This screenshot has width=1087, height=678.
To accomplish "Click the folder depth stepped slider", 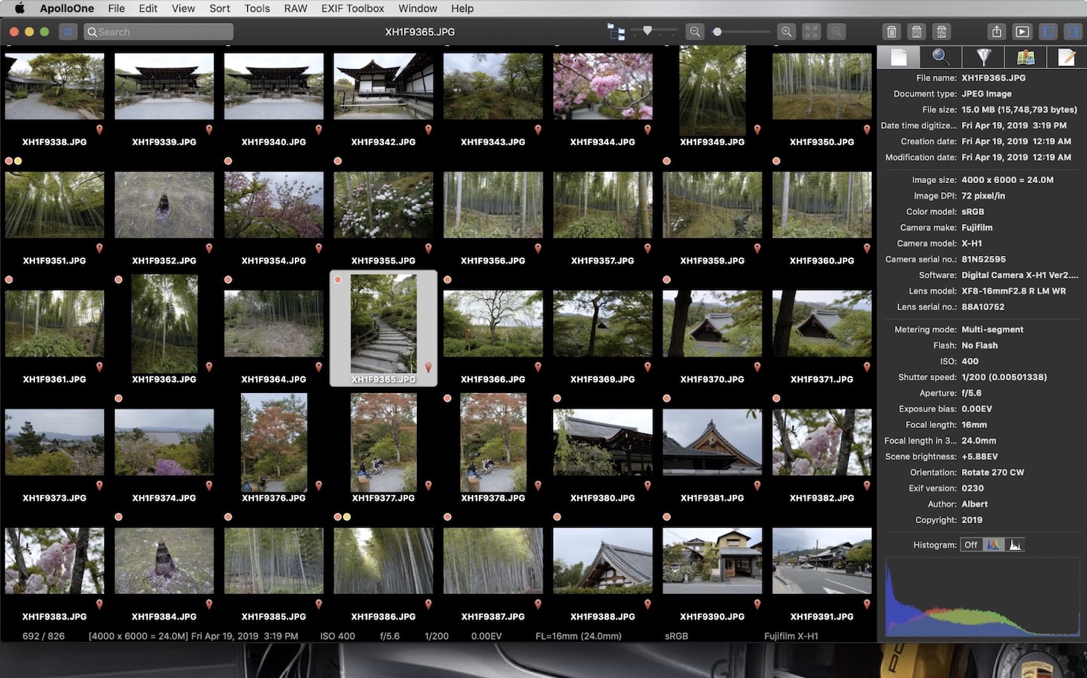I will [654, 31].
